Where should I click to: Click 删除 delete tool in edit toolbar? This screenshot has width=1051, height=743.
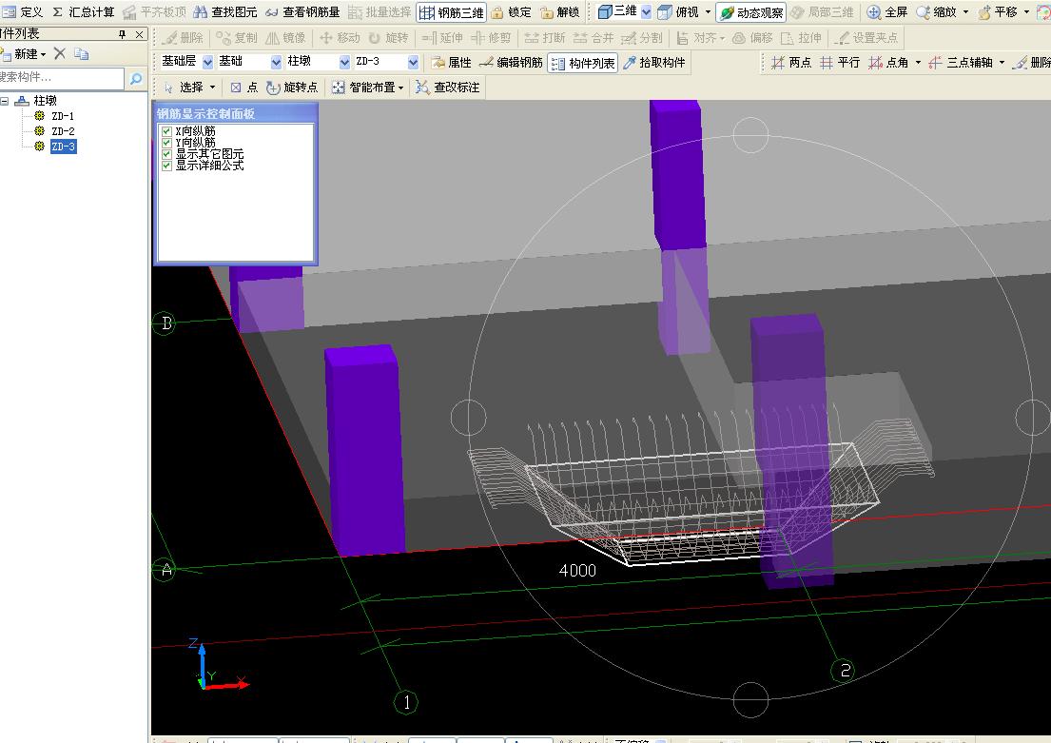pyautogui.click(x=183, y=37)
